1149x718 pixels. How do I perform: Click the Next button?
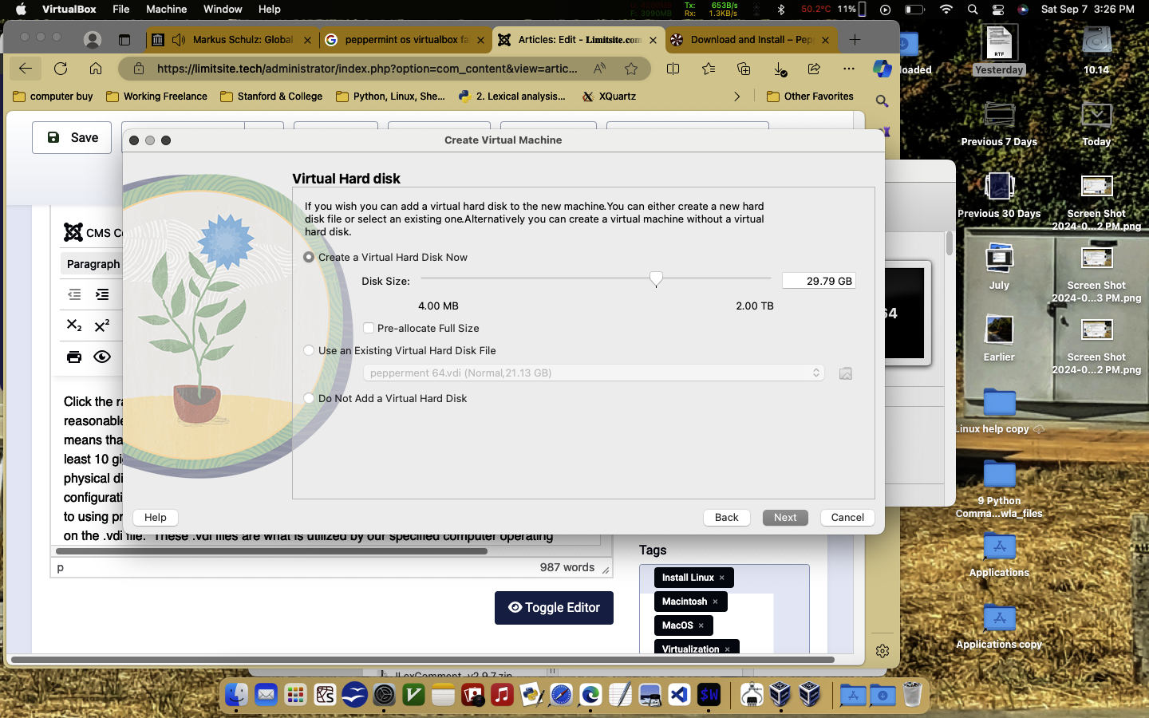[x=784, y=517]
